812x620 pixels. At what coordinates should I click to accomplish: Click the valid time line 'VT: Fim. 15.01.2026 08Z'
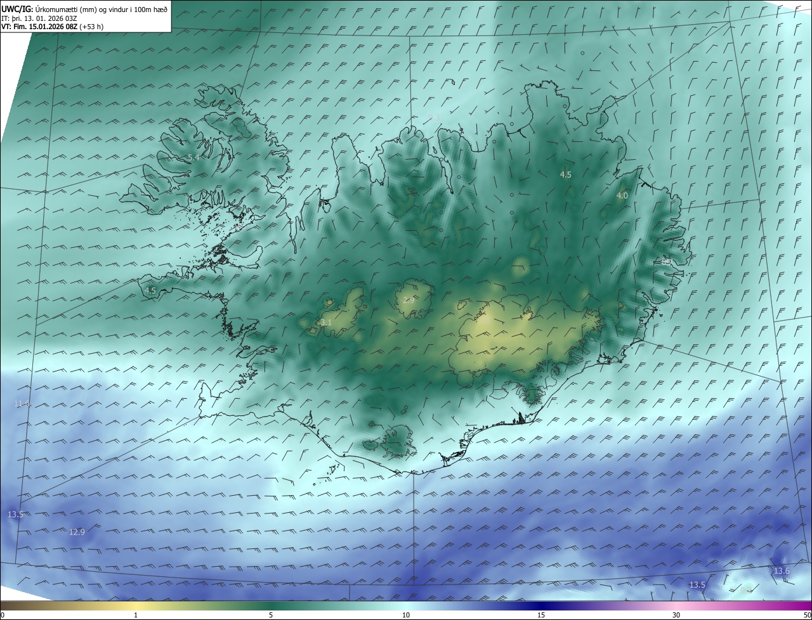point(39,27)
